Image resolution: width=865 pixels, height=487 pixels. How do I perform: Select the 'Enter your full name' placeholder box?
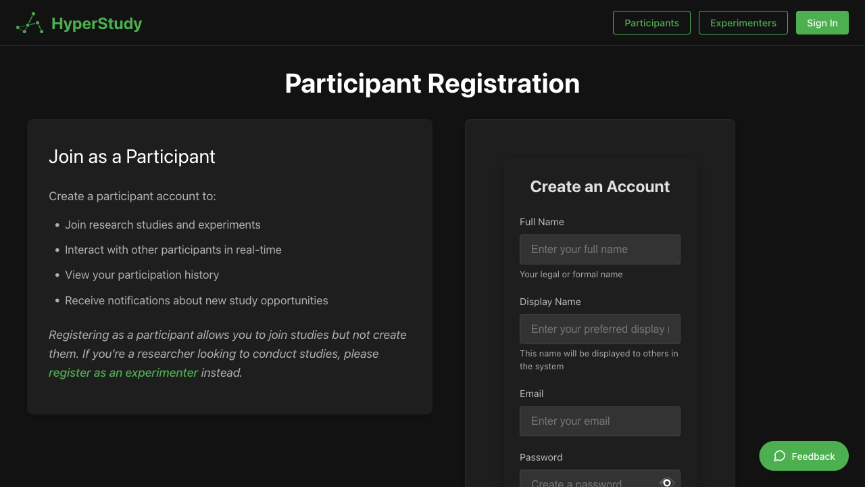599,249
